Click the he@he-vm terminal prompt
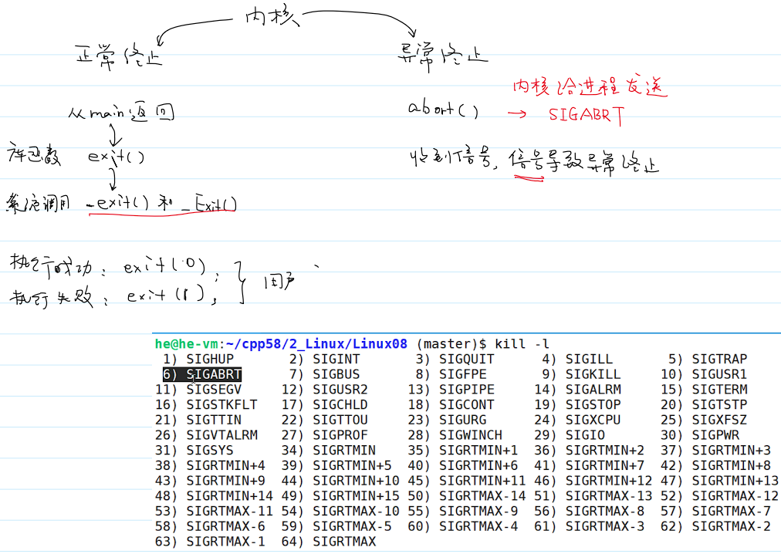 [187, 344]
